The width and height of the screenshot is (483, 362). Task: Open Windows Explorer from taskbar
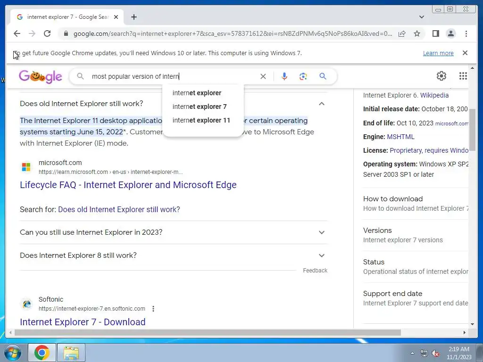pyautogui.click(x=72, y=353)
